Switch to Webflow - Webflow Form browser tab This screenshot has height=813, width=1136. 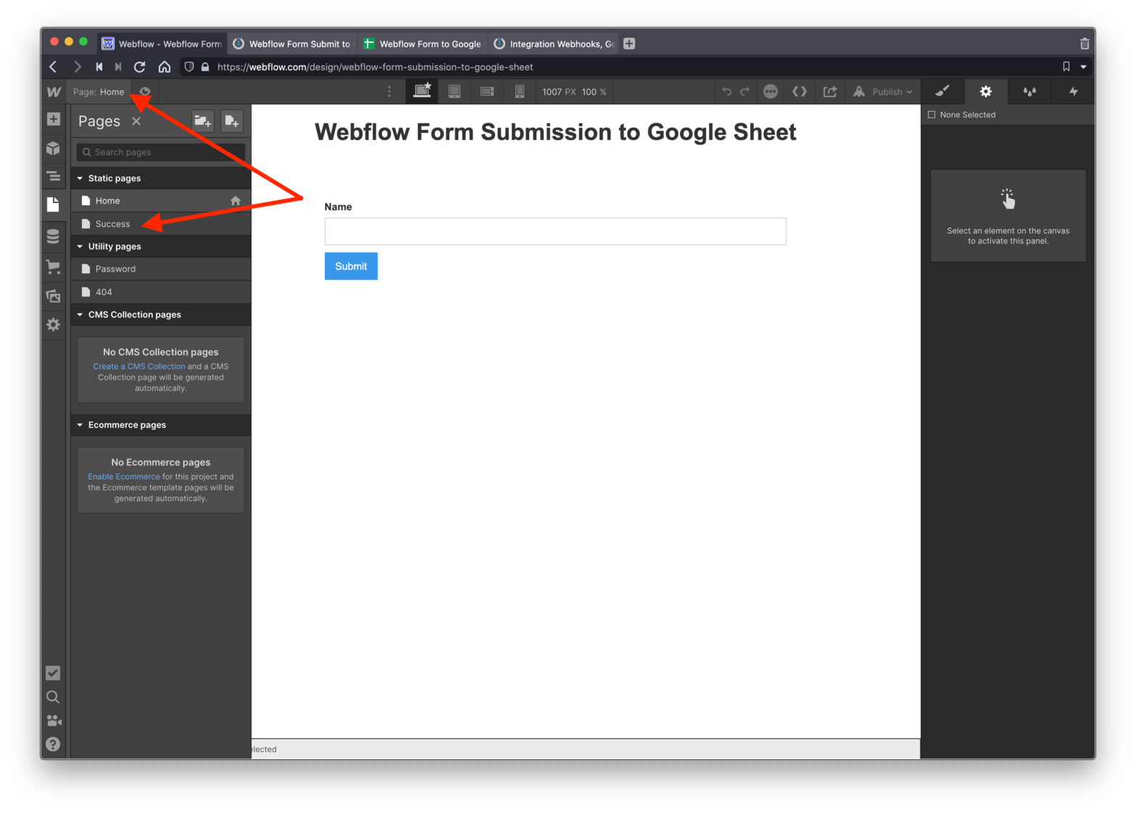161,44
